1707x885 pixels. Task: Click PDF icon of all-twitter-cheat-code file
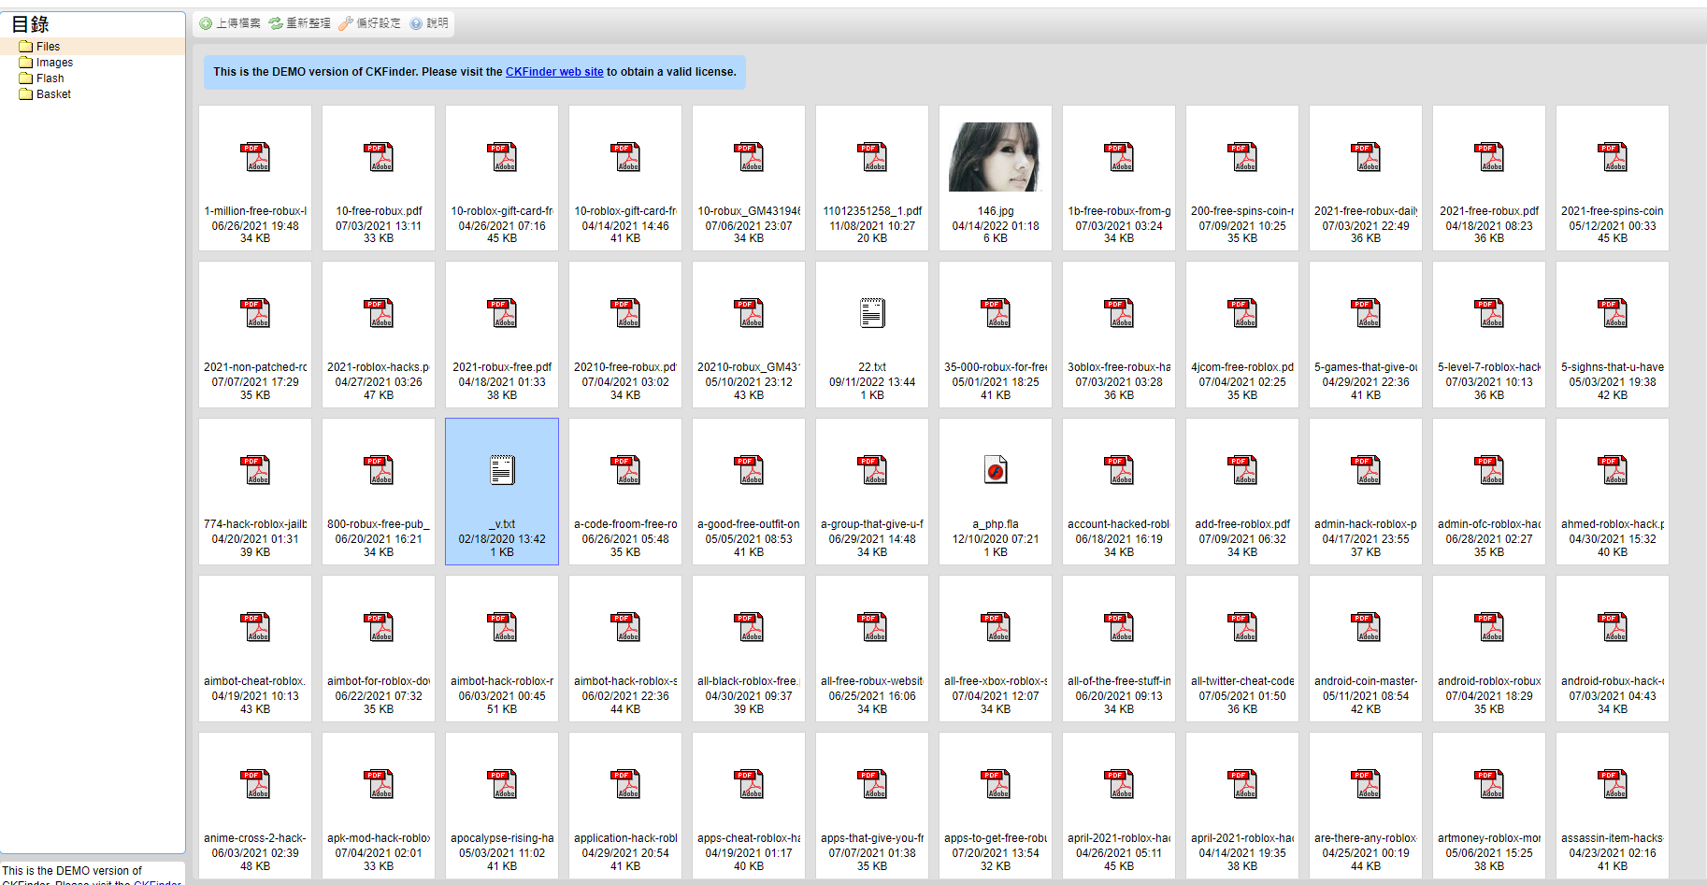pos(1242,627)
